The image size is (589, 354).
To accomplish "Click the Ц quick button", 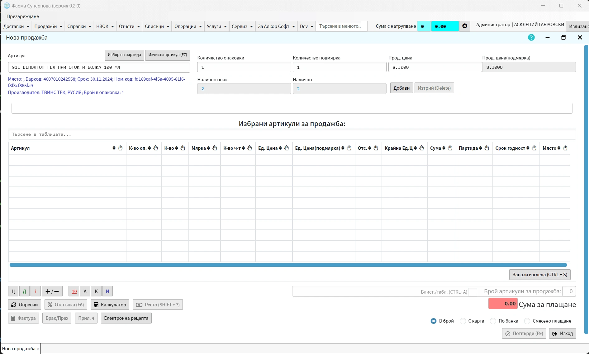I will 13,291.
